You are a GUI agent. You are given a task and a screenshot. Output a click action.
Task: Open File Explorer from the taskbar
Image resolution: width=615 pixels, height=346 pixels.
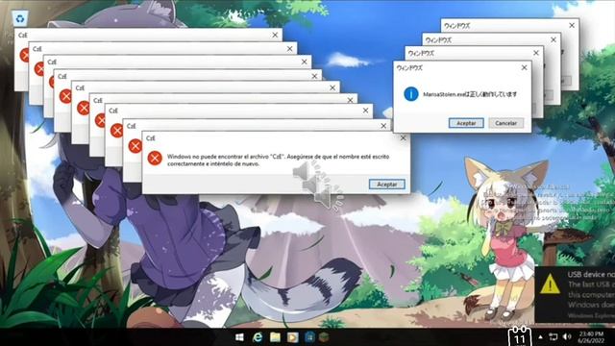point(275,337)
